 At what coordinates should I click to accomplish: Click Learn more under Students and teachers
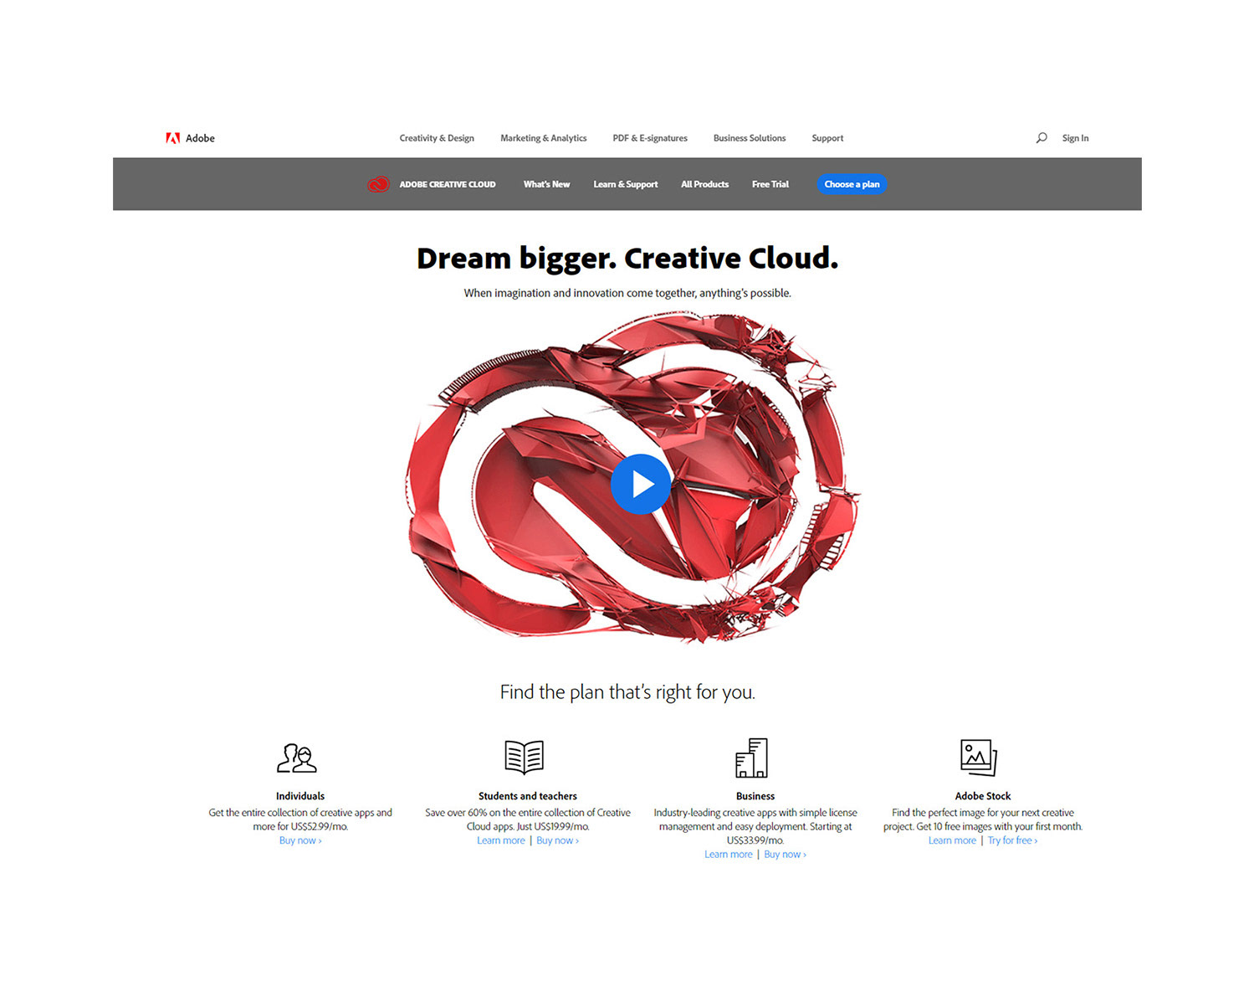(501, 840)
